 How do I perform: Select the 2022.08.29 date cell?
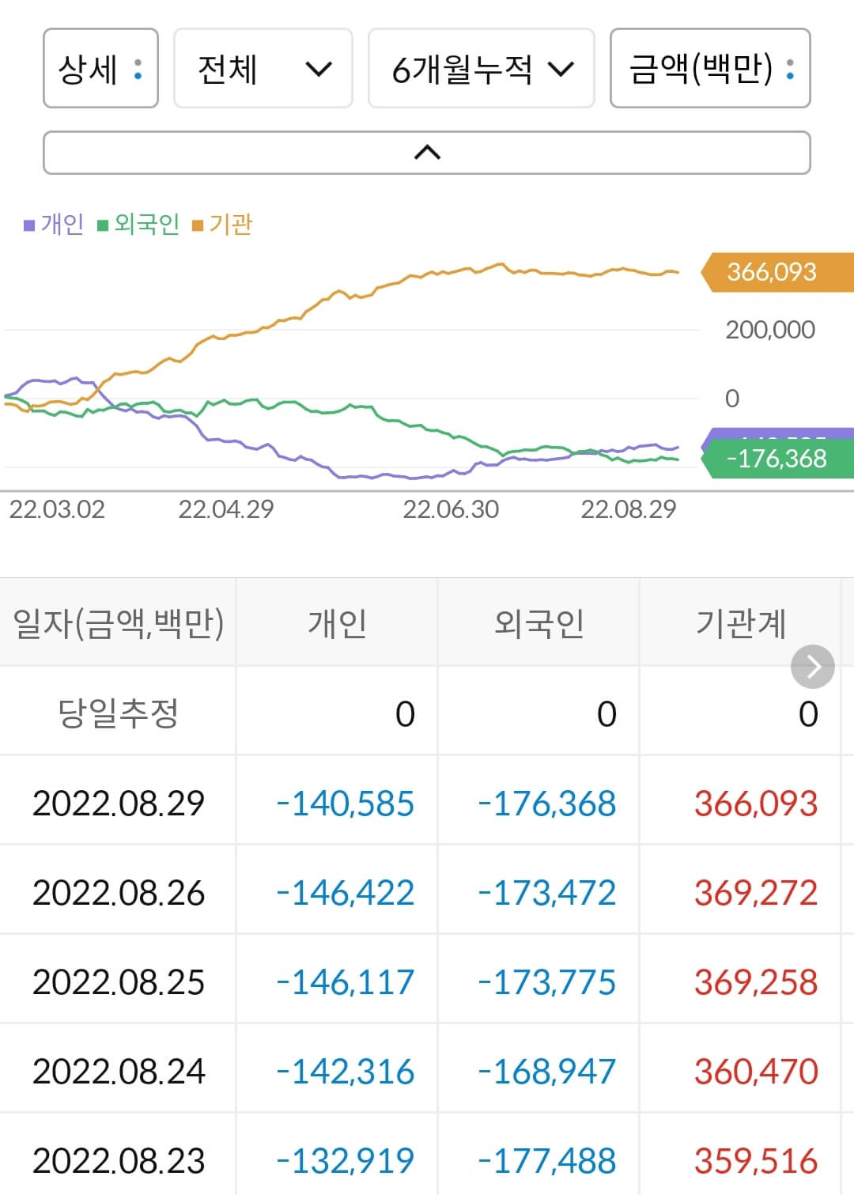click(117, 804)
